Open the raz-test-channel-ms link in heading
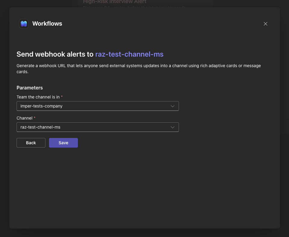 pos(129,54)
